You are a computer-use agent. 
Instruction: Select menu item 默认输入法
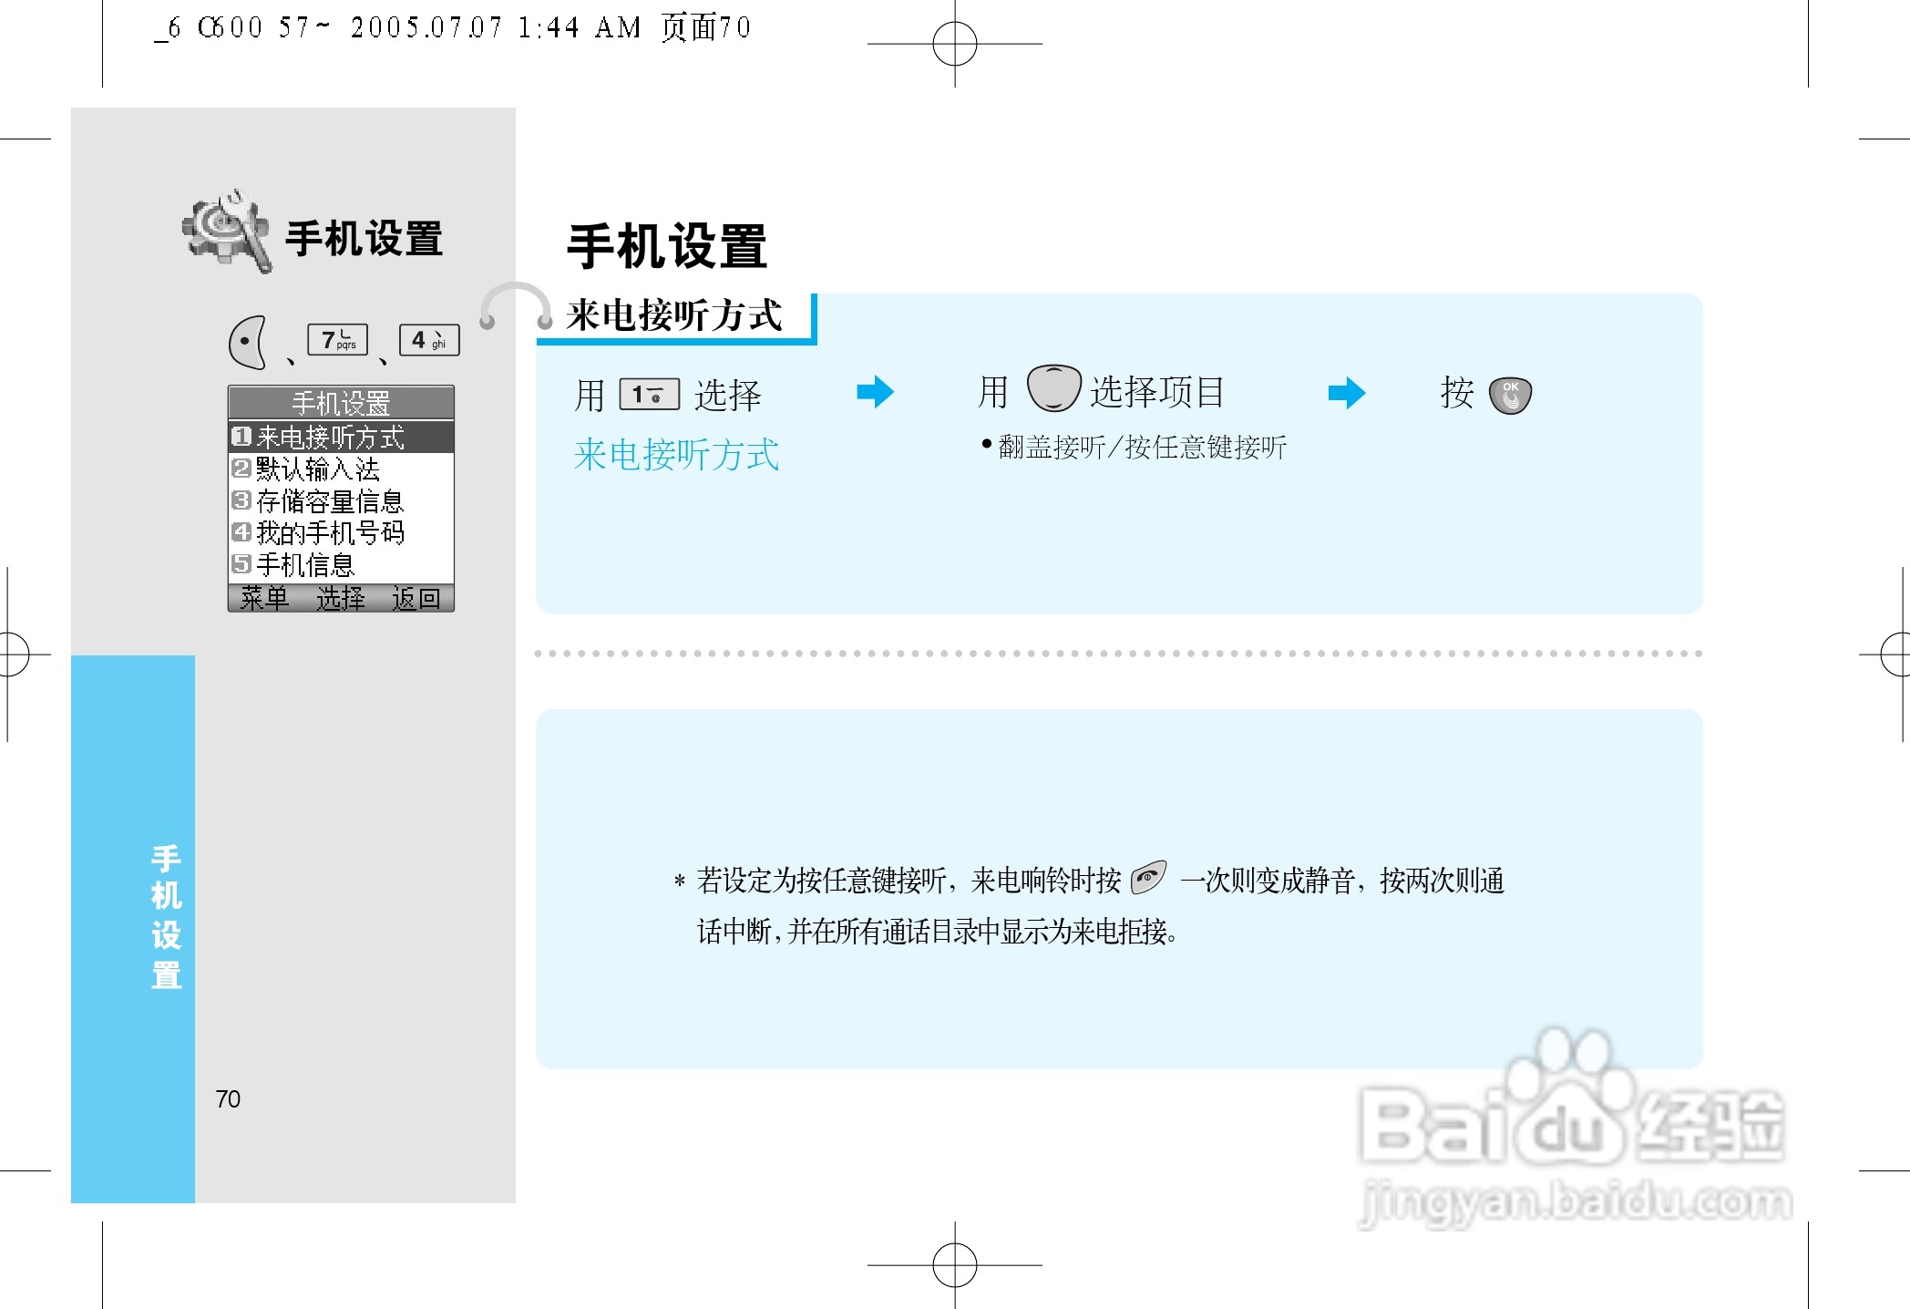click(318, 469)
